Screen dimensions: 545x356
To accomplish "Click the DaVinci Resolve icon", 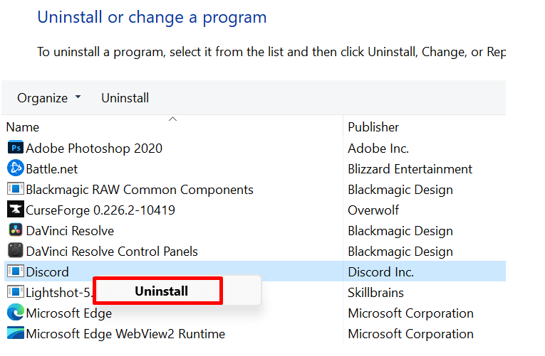I will click(x=15, y=231).
